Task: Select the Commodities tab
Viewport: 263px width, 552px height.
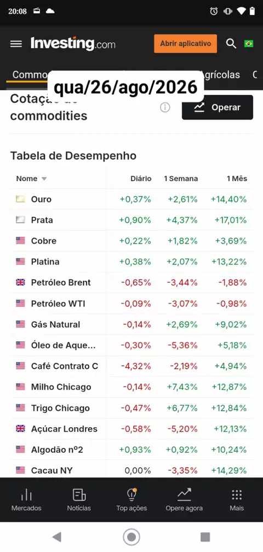Action: [30, 74]
